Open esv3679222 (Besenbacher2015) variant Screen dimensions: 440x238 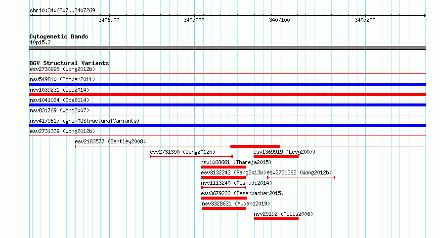point(242,193)
